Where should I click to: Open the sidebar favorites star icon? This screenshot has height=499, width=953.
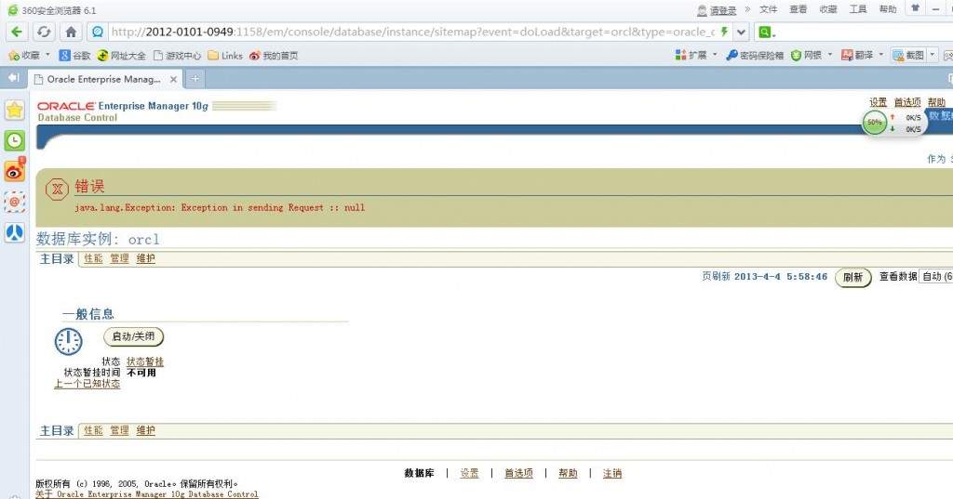[15, 110]
